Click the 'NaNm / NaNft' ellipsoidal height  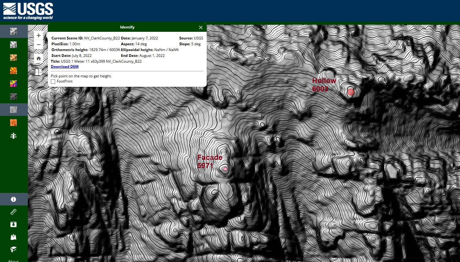tap(167, 50)
